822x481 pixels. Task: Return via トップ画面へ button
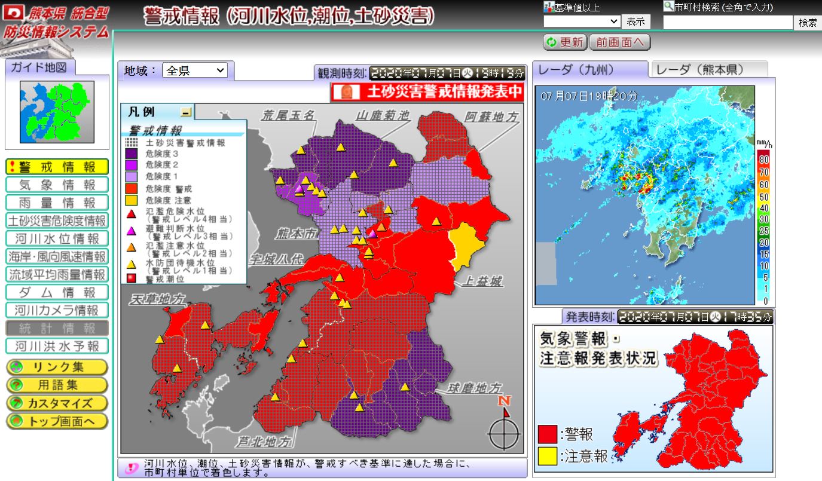point(57,421)
